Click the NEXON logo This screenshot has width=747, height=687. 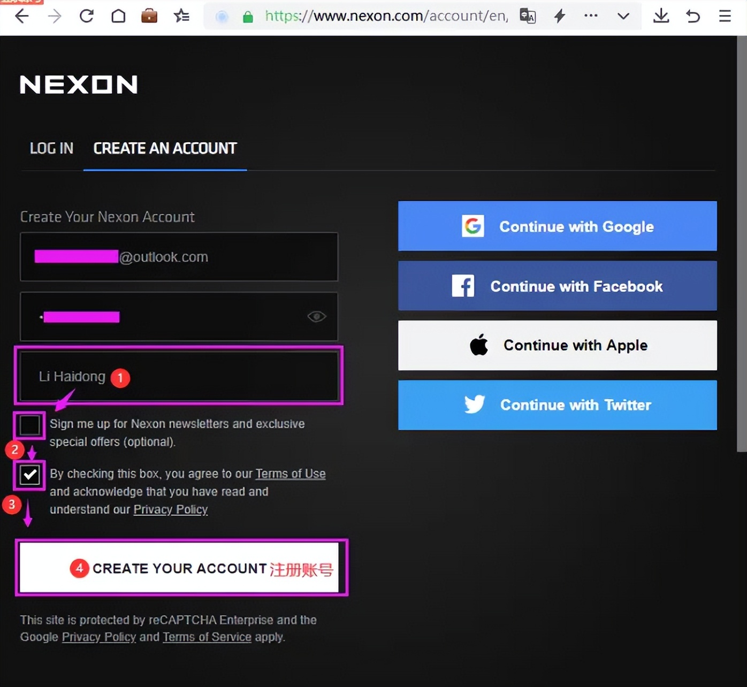coord(79,85)
